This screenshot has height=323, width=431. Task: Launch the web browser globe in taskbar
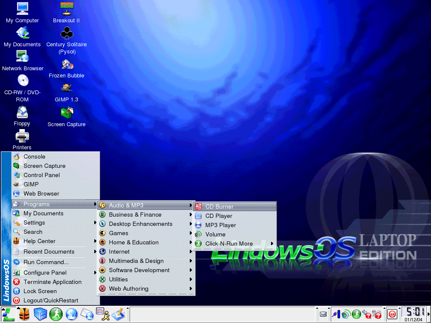[72, 314]
